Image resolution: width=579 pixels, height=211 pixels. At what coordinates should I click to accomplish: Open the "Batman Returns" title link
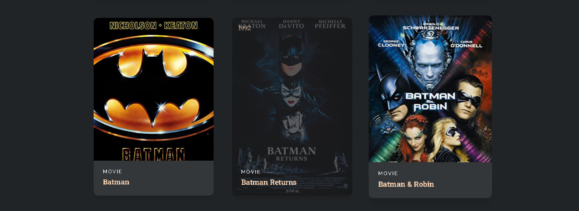click(269, 182)
